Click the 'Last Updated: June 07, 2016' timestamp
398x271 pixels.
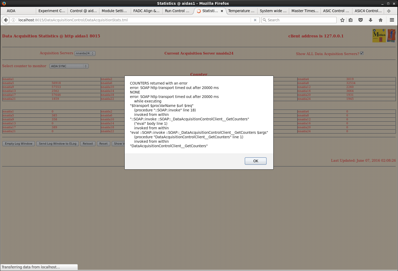click(x=363, y=160)
